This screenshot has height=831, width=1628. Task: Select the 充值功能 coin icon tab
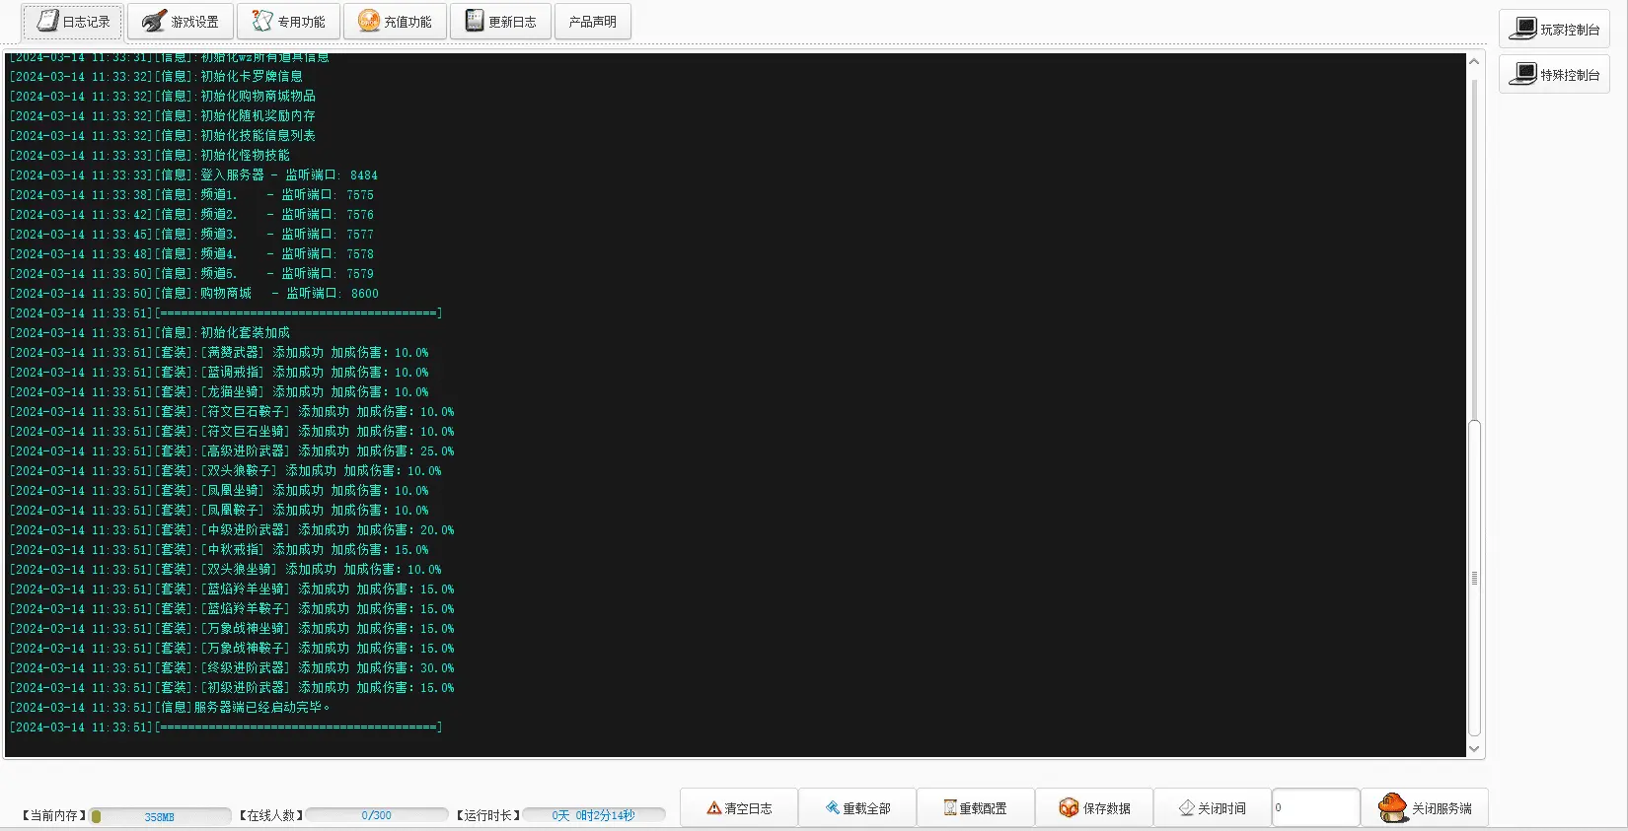395,22
